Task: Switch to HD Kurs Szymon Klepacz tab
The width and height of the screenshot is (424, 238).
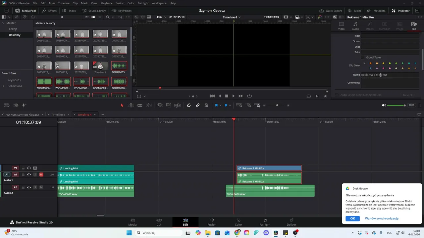Action: 22,115
